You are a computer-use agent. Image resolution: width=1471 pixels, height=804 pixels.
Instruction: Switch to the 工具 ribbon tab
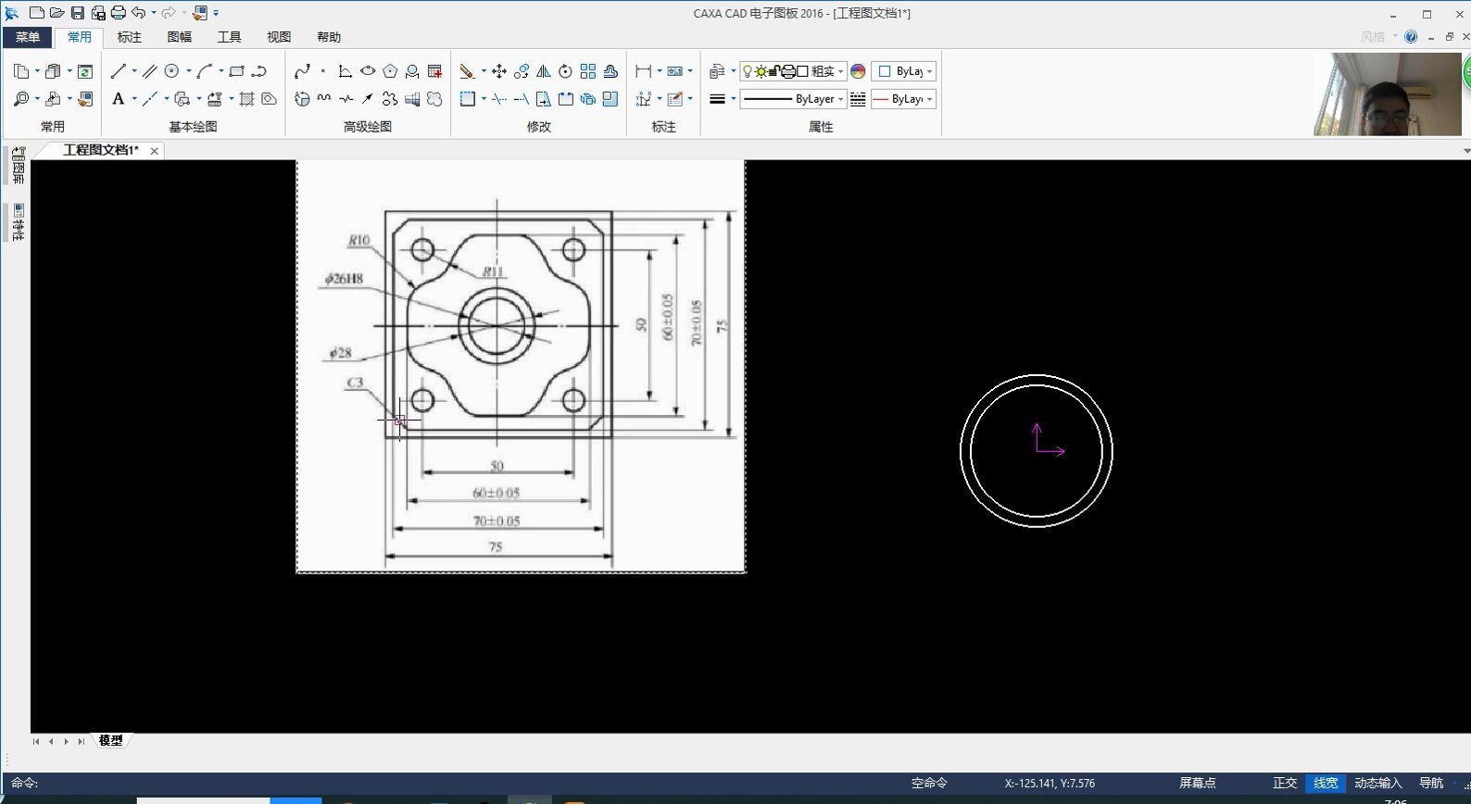[x=230, y=37]
